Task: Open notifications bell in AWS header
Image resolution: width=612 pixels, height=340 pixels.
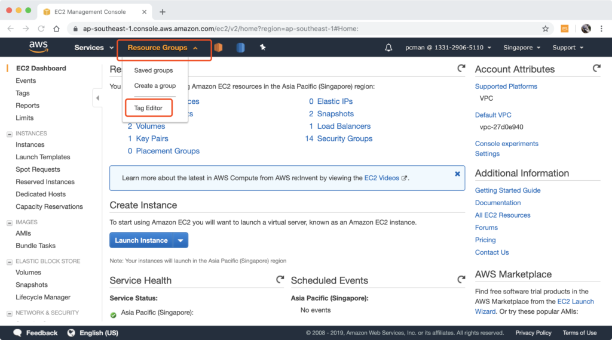Action: click(388, 48)
